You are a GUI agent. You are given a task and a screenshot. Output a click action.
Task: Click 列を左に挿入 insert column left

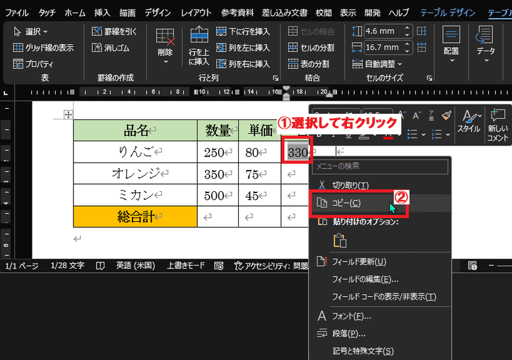tap(243, 48)
